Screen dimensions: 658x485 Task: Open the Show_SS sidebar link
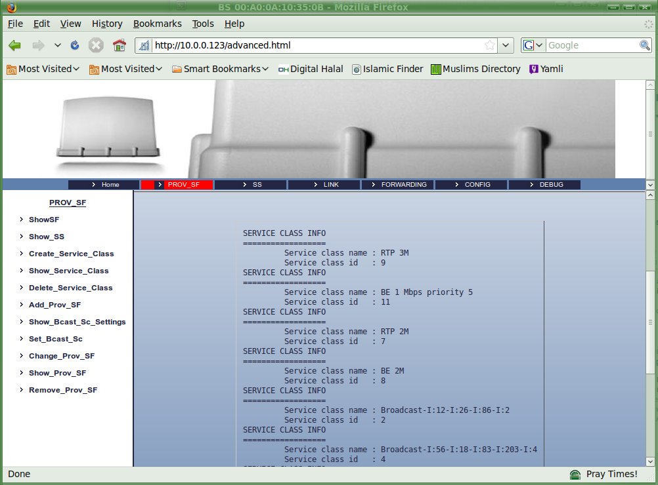click(x=47, y=237)
